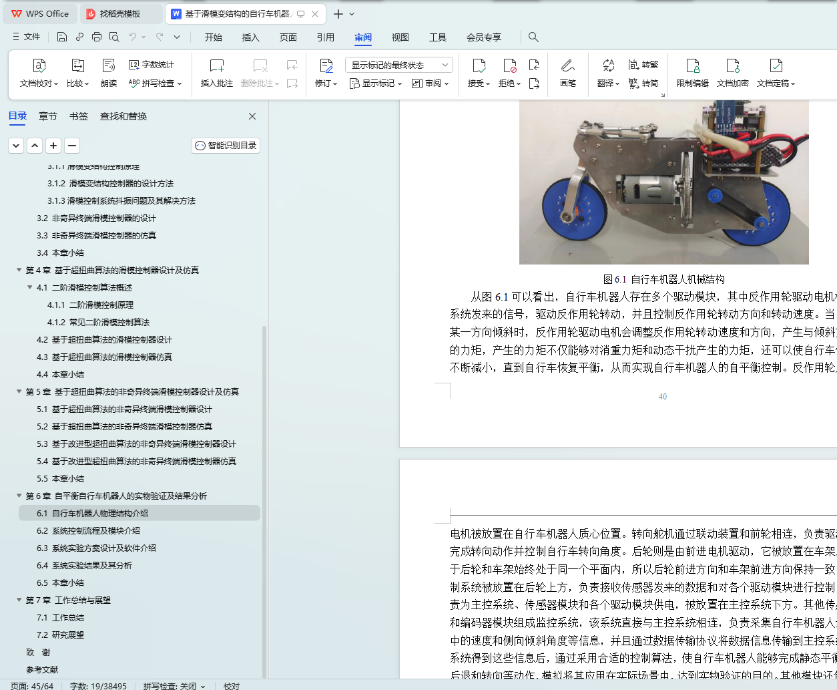Click the 比较 compare documents icon

tap(78, 65)
